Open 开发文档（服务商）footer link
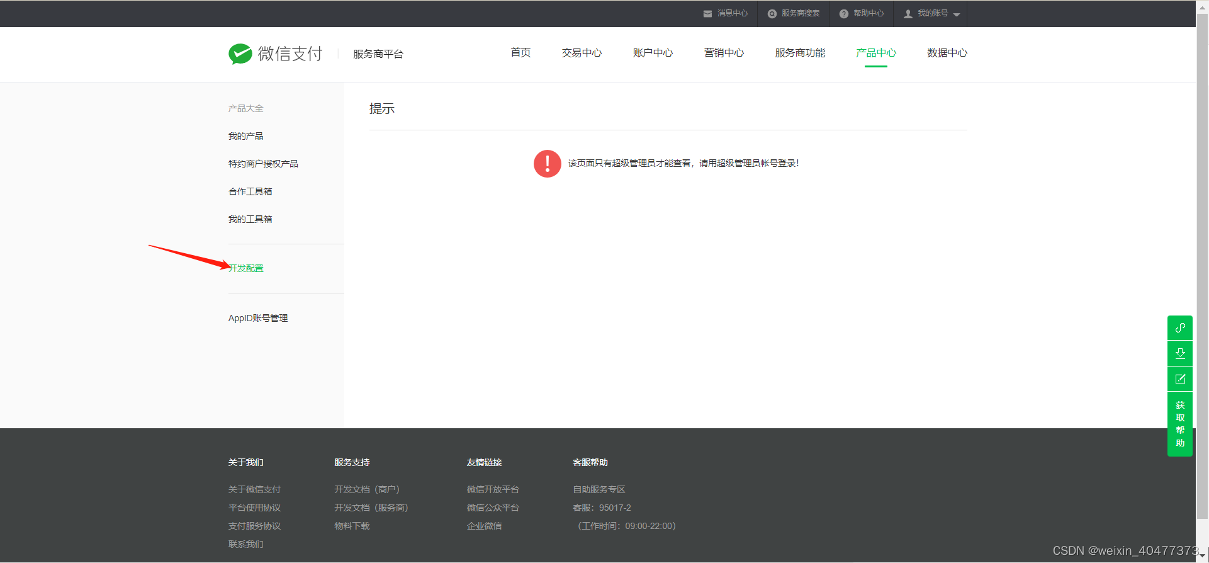This screenshot has height=563, width=1209. coord(371,508)
